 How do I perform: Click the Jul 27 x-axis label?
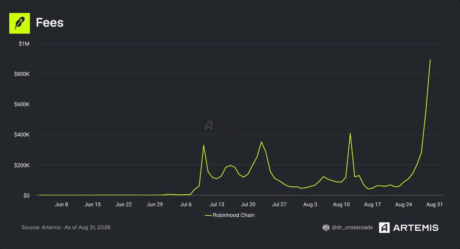click(x=279, y=204)
